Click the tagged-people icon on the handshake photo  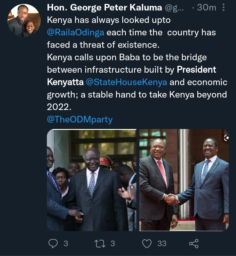[x=226, y=138]
